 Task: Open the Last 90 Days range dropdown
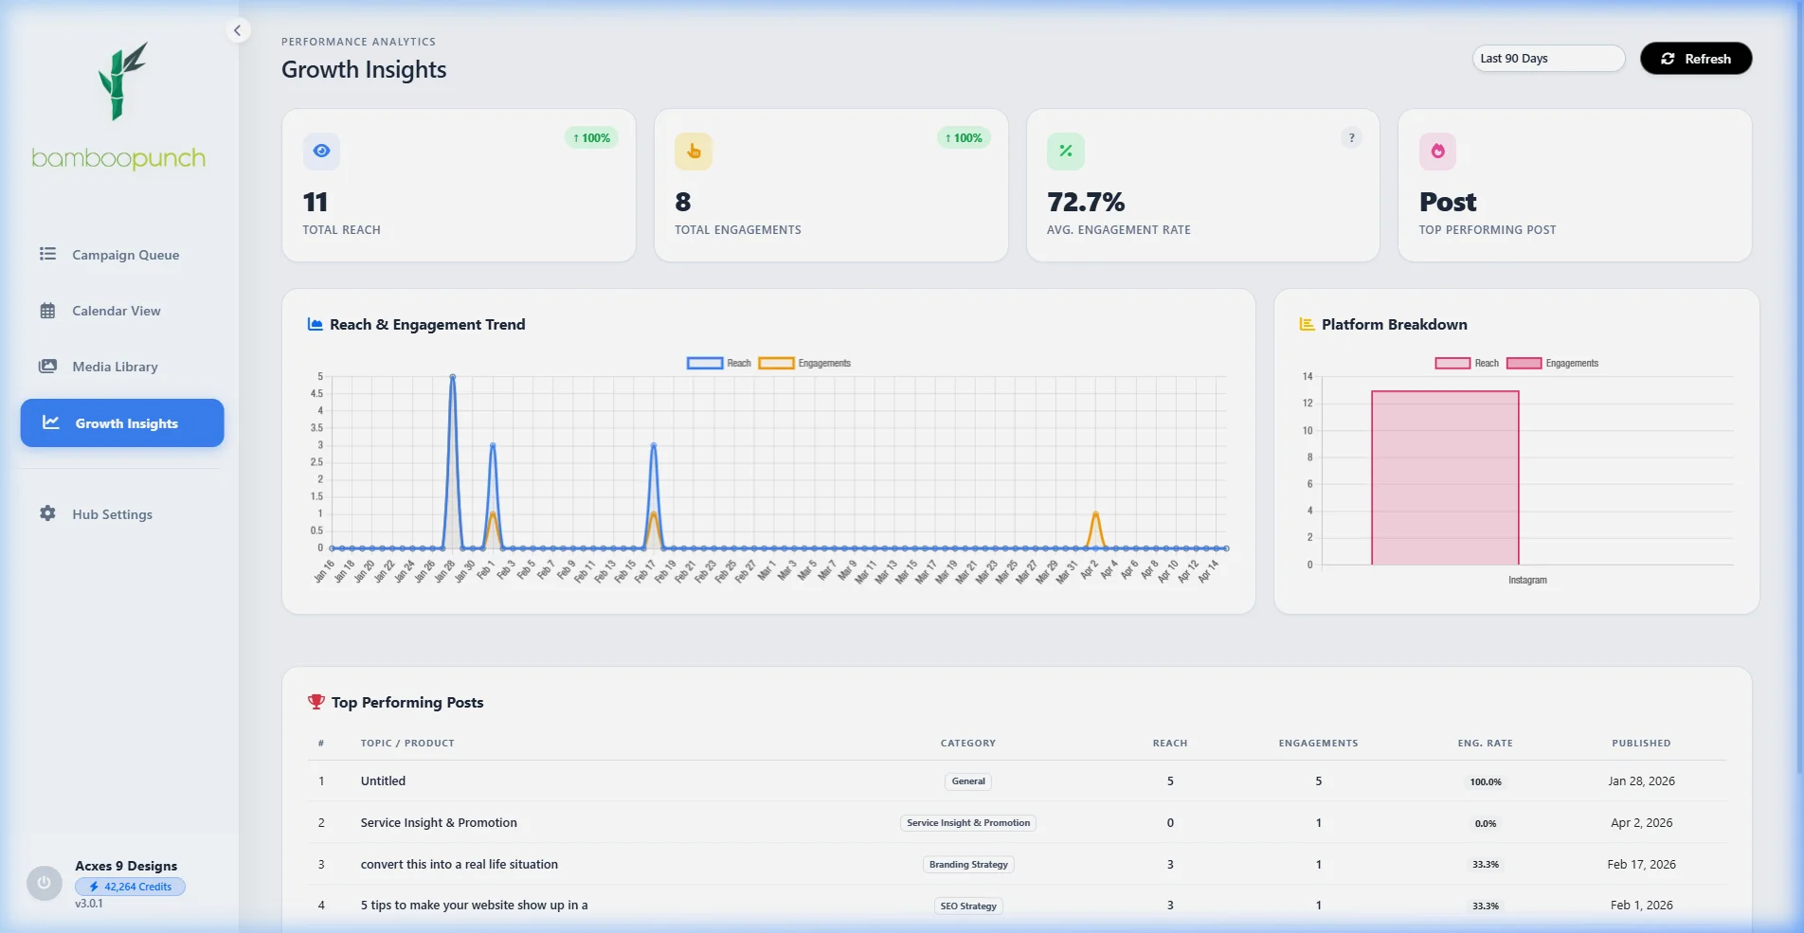pos(1548,59)
